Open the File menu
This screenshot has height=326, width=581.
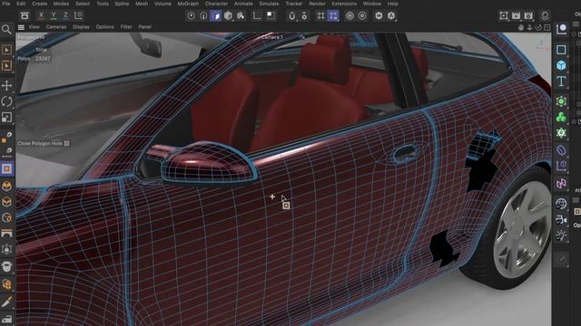point(6,4)
